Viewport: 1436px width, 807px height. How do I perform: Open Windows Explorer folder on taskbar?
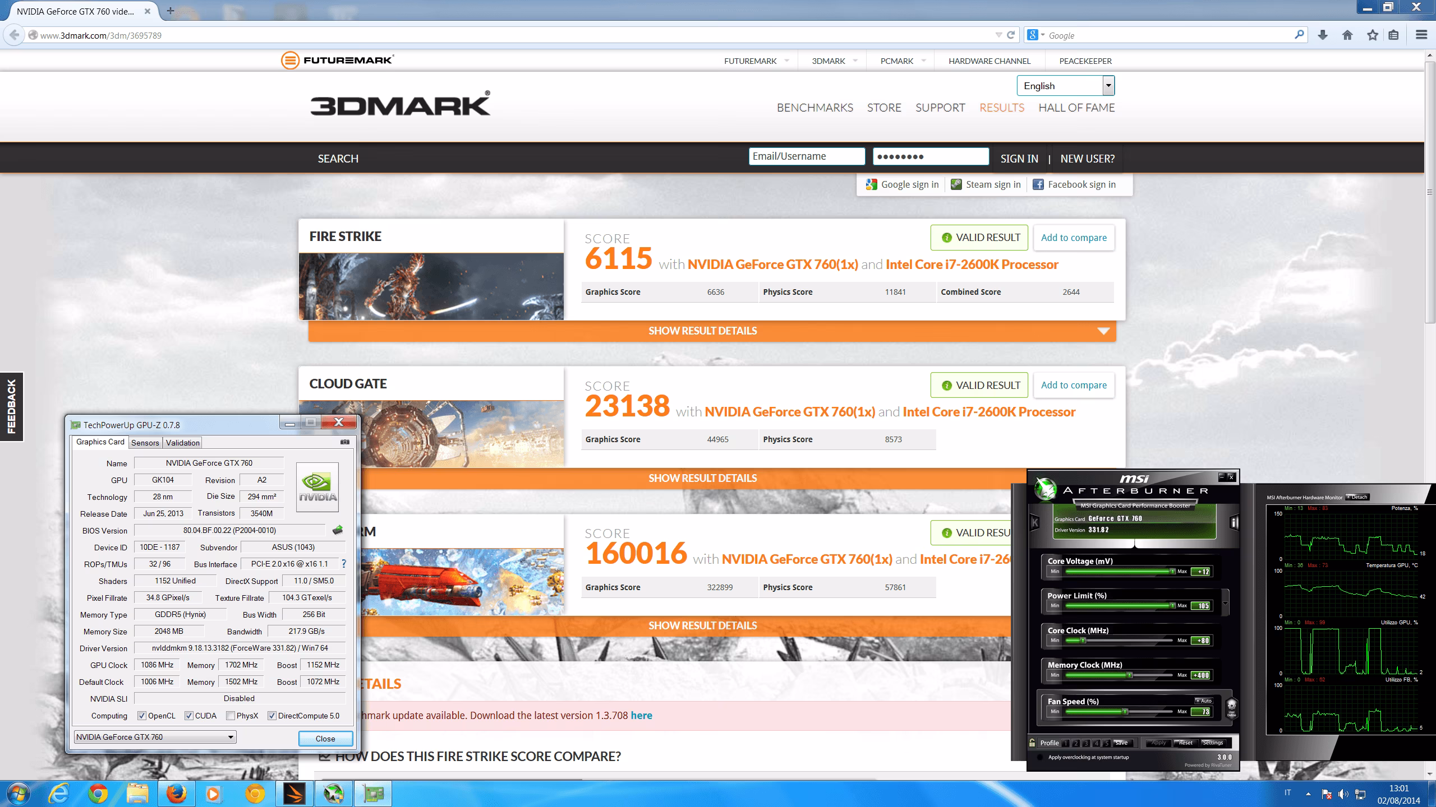(x=137, y=794)
